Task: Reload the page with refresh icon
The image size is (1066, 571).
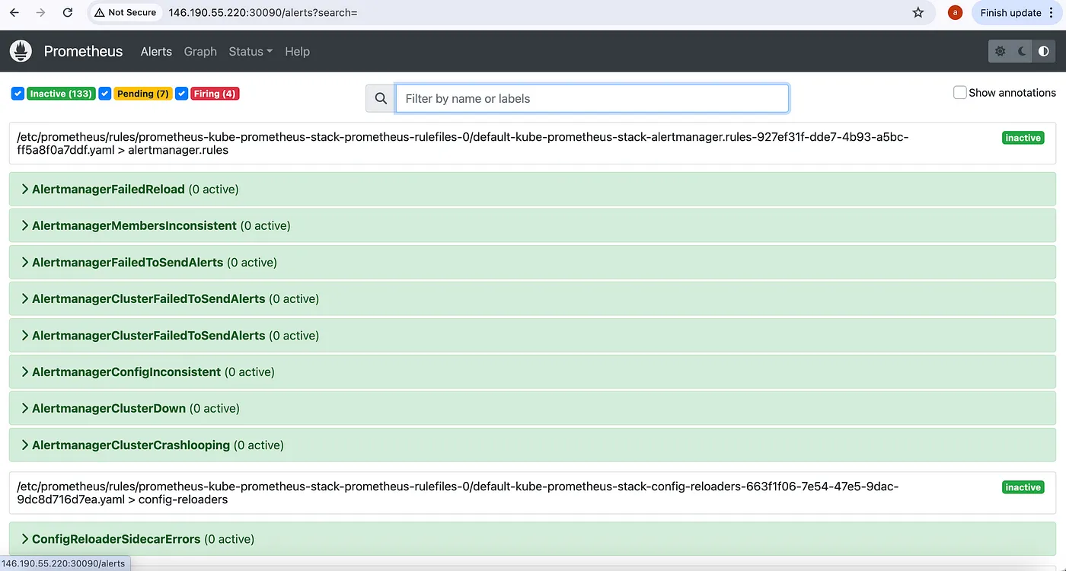Action: click(x=68, y=12)
